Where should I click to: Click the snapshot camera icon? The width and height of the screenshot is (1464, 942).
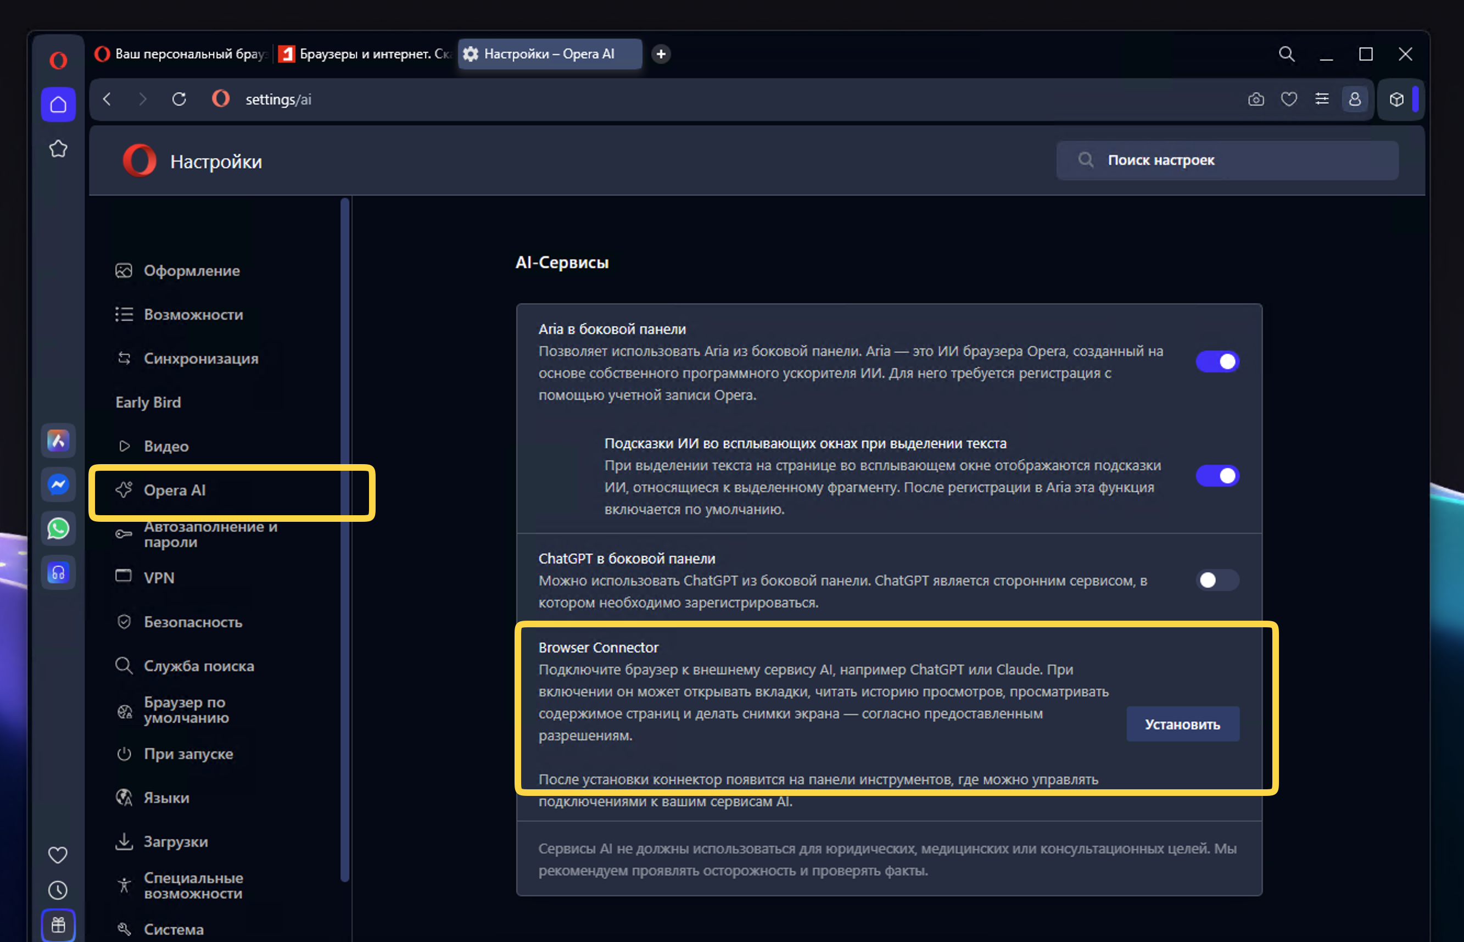click(x=1255, y=99)
